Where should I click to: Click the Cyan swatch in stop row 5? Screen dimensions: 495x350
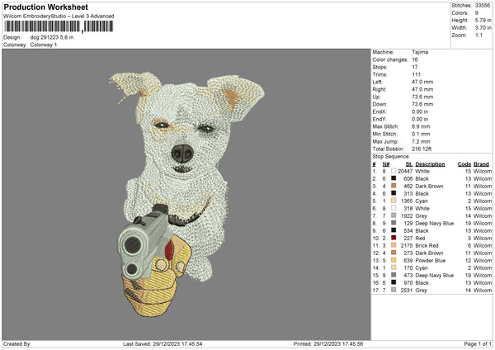pyautogui.click(x=394, y=201)
